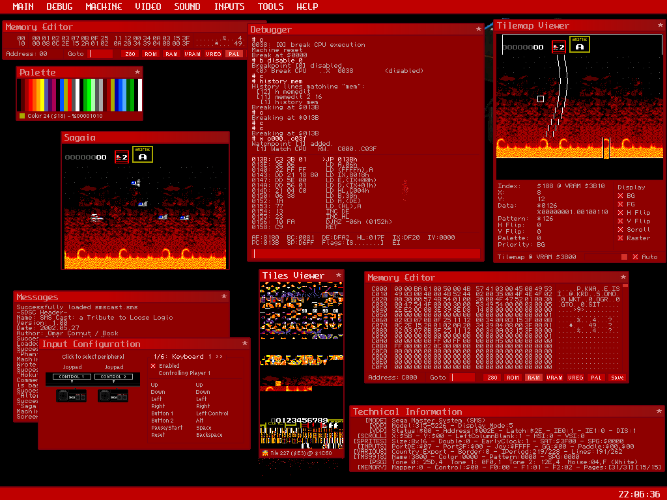Click the Tilemap @ VRAM $3800 text
The width and height of the screenshot is (667, 500).
[x=537, y=257]
